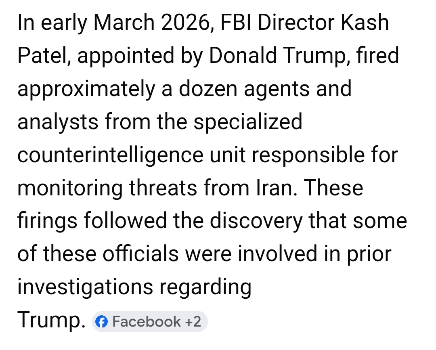Click the 'Facebook' source label text
Screen dimensions: 436x350
pos(147,322)
